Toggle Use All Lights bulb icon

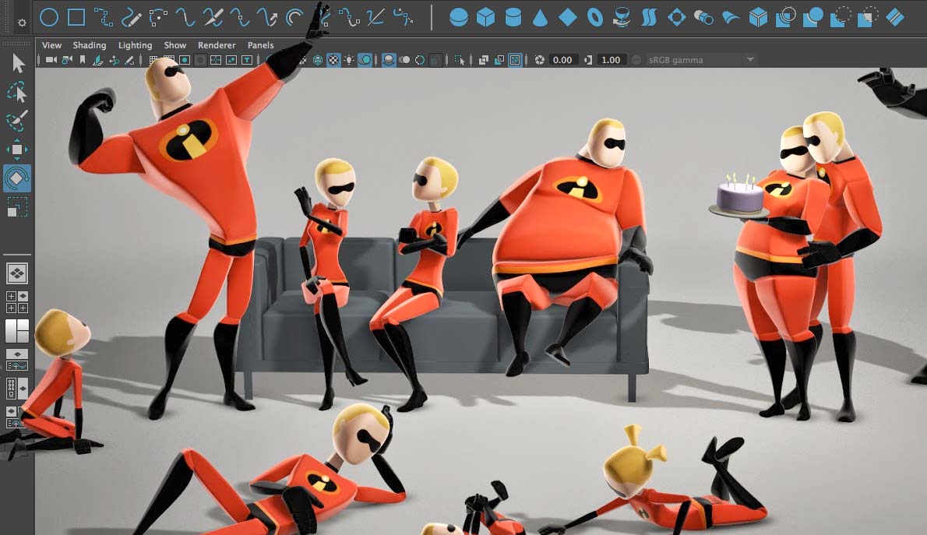(x=350, y=60)
